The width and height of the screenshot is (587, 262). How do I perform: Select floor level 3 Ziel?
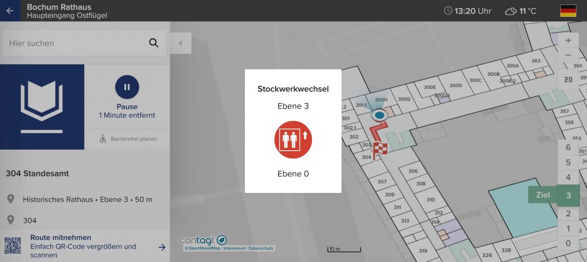pyautogui.click(x=568, y=195)
